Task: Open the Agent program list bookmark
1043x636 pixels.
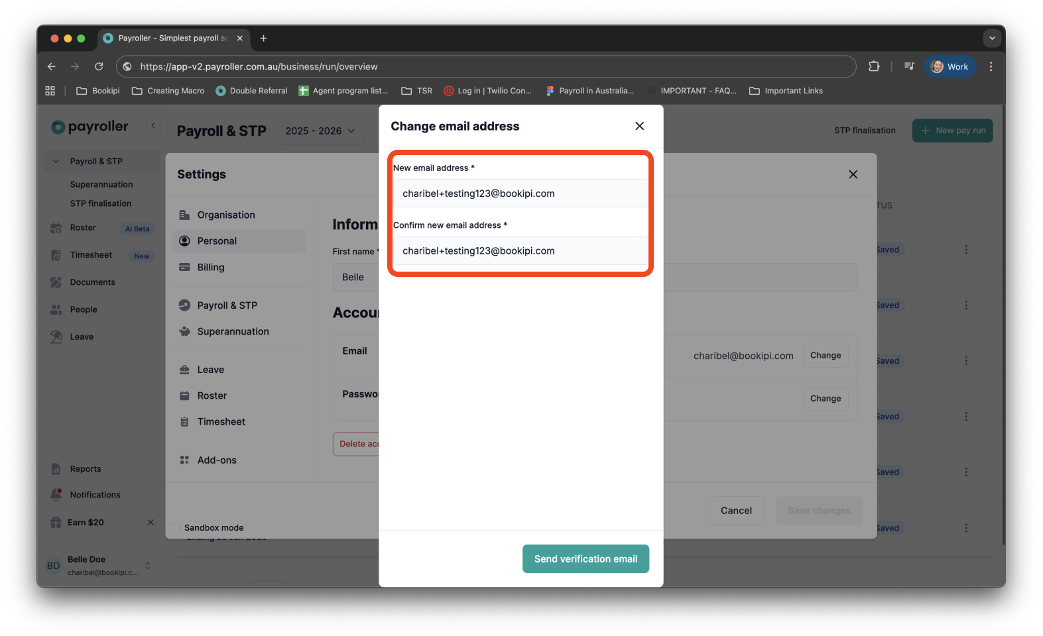Action: pyautogui.click(x=343, y=91)
